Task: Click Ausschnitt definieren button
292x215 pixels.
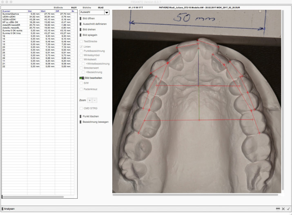Action: tap(93, 24)
